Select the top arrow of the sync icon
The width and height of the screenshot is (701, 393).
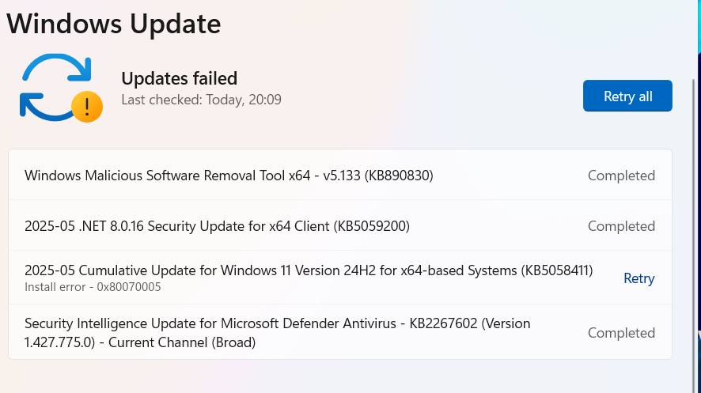[x=57, y=67]
